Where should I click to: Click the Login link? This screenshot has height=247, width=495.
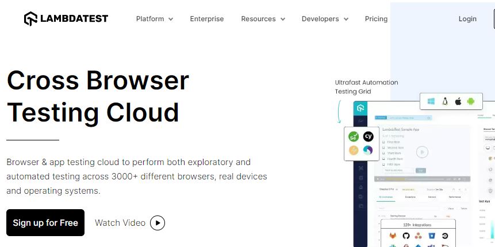coord(467,19)
